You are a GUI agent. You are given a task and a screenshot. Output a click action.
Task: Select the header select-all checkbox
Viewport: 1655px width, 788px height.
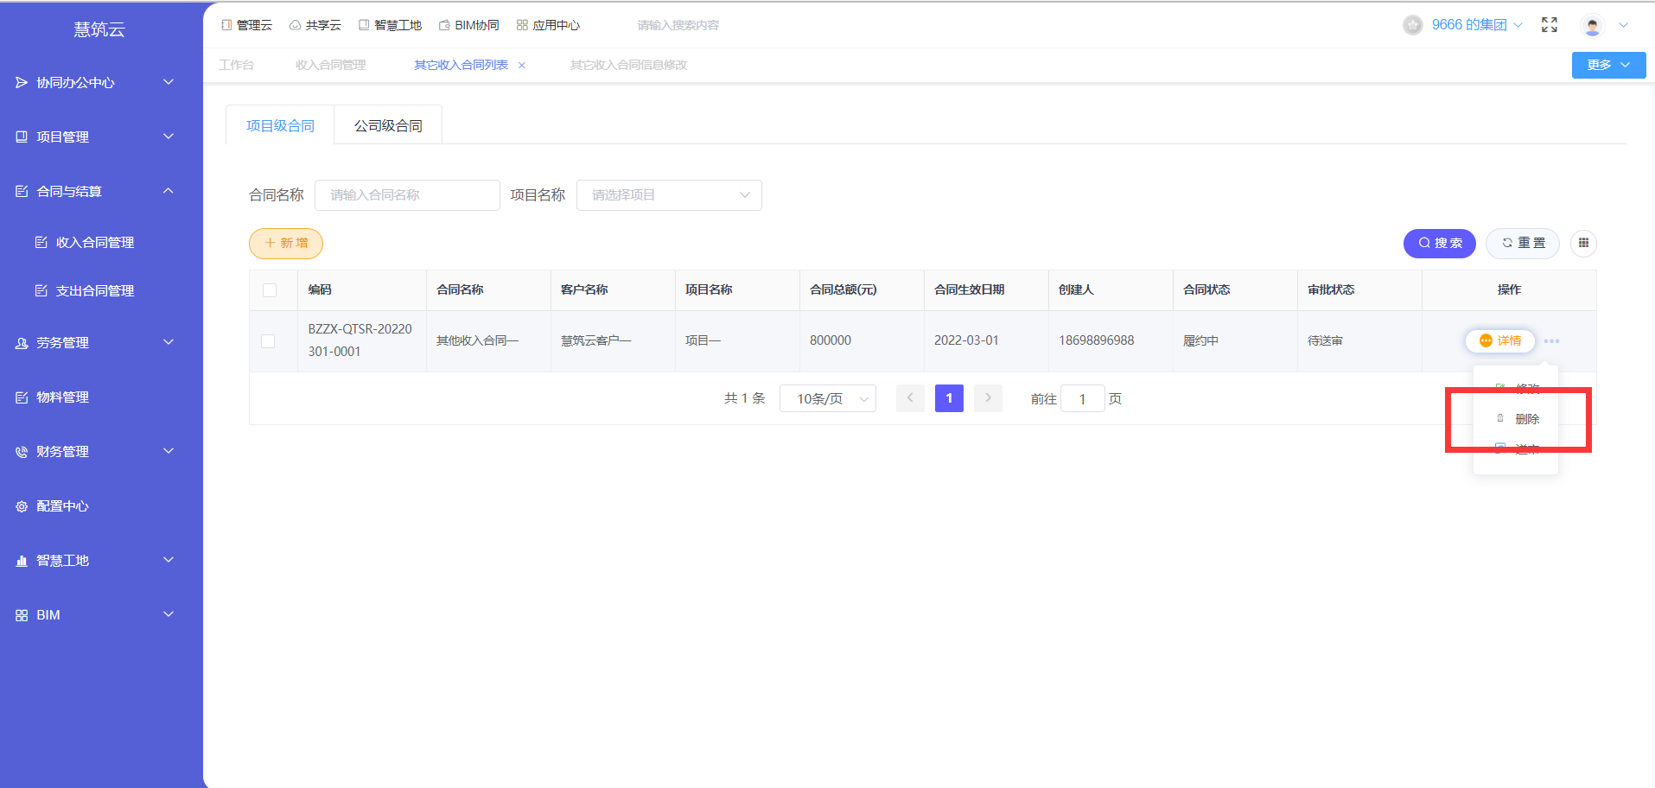(x=270, y=290)
